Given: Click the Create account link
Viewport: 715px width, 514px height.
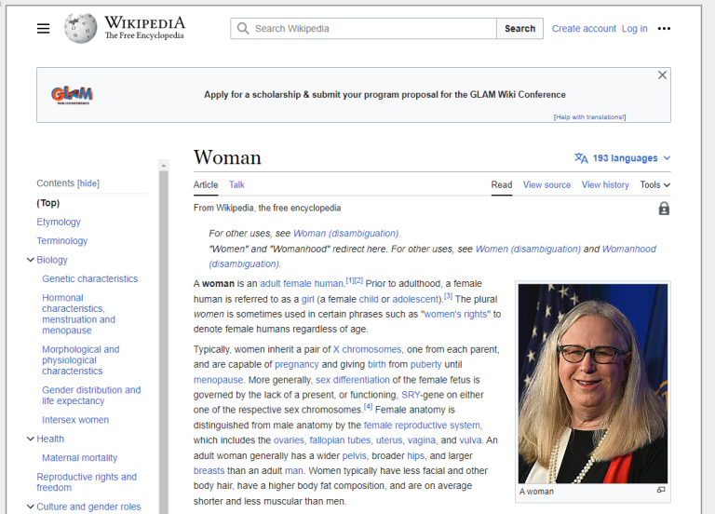Looking at the screenshot, I should (x=584, y=29).
